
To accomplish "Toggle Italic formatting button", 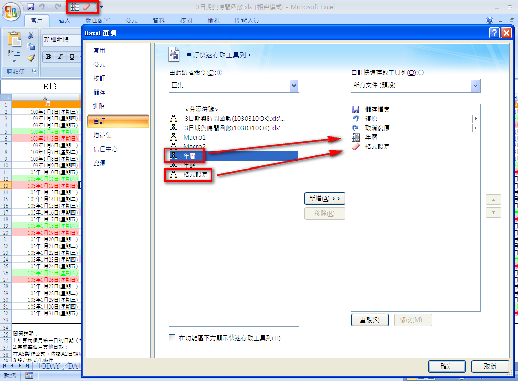I will coord(60,57).
